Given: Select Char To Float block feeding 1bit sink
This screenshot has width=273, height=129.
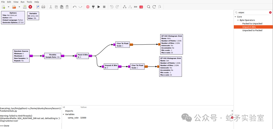Looking at the screenshot, I should [137, 66].
